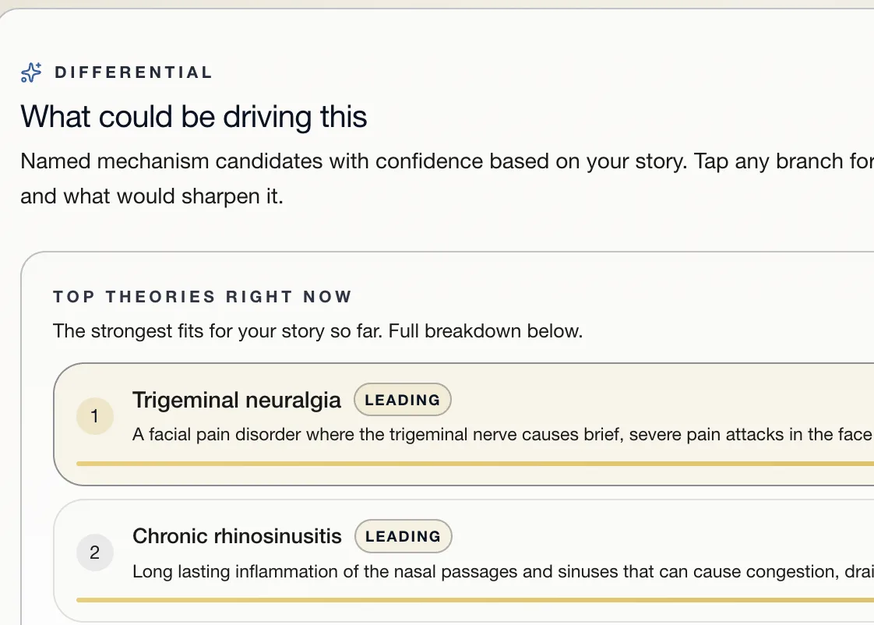
Task: Click LEADING badge next to Trigeminal neuralgia
Action: tap(403, 400)
